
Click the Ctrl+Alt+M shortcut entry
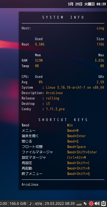pyautogui.click(x=77, y=158)
